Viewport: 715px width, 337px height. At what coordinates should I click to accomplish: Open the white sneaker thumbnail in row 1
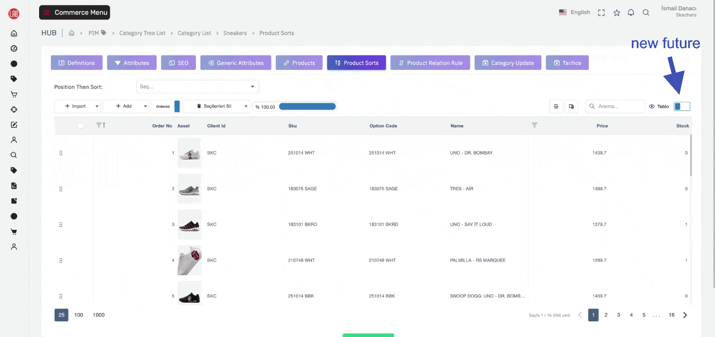189,153
